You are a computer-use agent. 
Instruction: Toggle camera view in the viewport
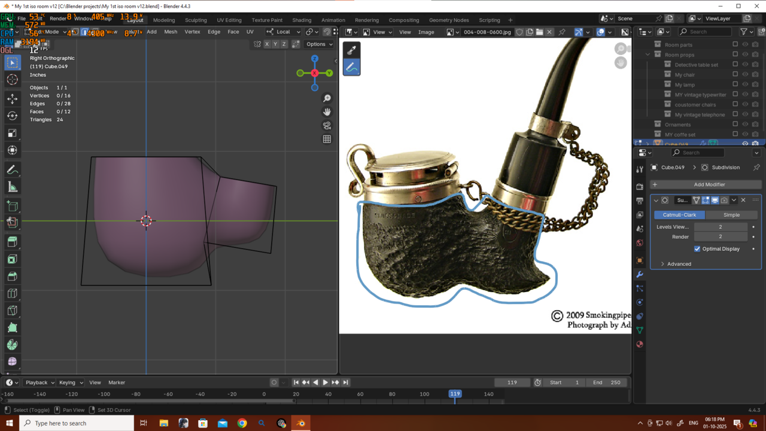point(327,126)
